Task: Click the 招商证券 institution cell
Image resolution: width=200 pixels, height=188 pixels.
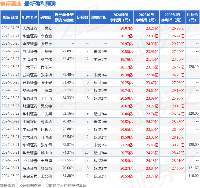Action: (x=30, y=98)
